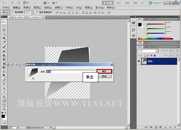This screenshot has height=130, width=181.
Task: Select the Clone Stamp tool
Action: (4, 55)
